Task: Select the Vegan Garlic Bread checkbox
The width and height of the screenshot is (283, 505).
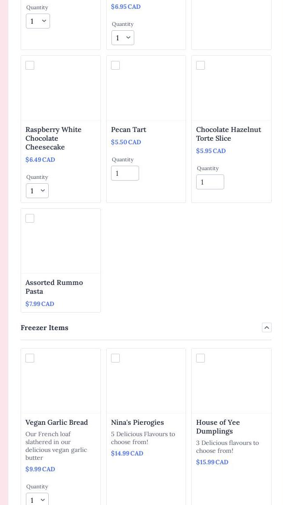Action: [30, 358]
